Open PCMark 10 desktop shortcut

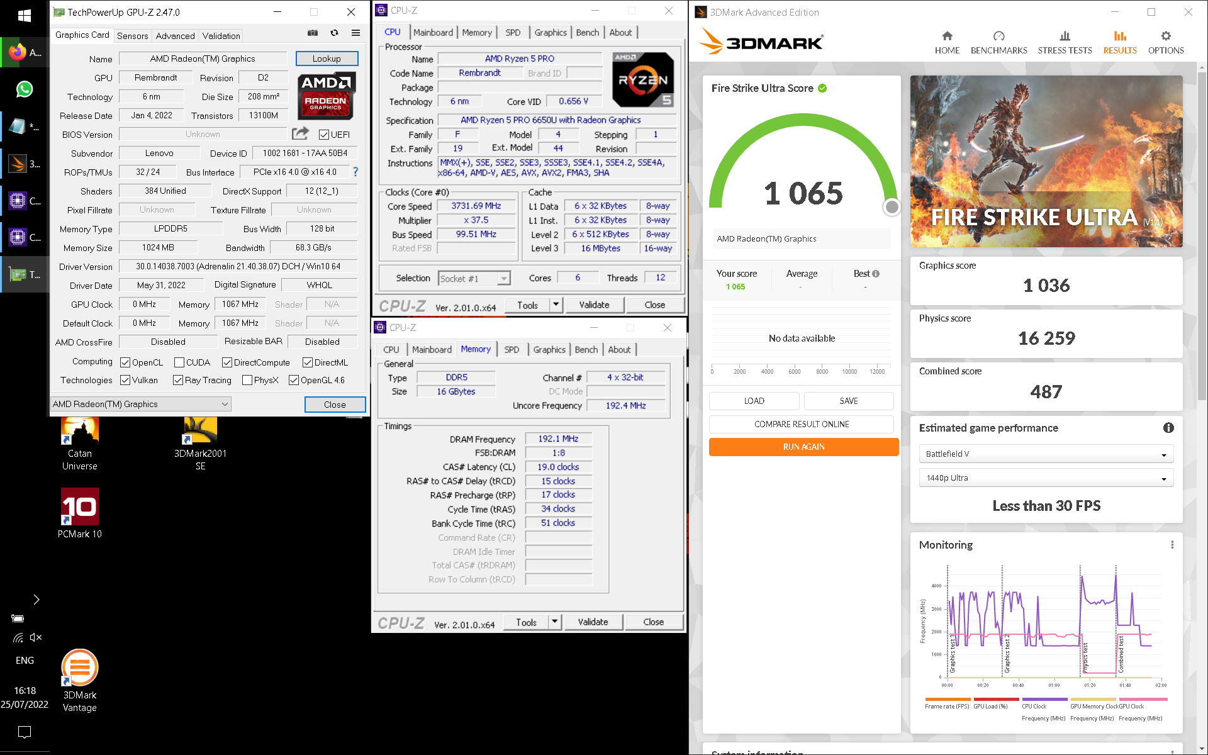[x=80, y=513]
